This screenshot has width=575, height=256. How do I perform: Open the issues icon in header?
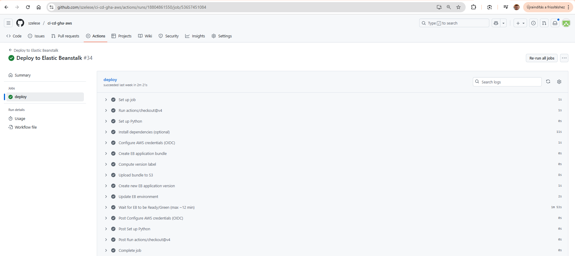pyautogui.click(x=533, y=23)
